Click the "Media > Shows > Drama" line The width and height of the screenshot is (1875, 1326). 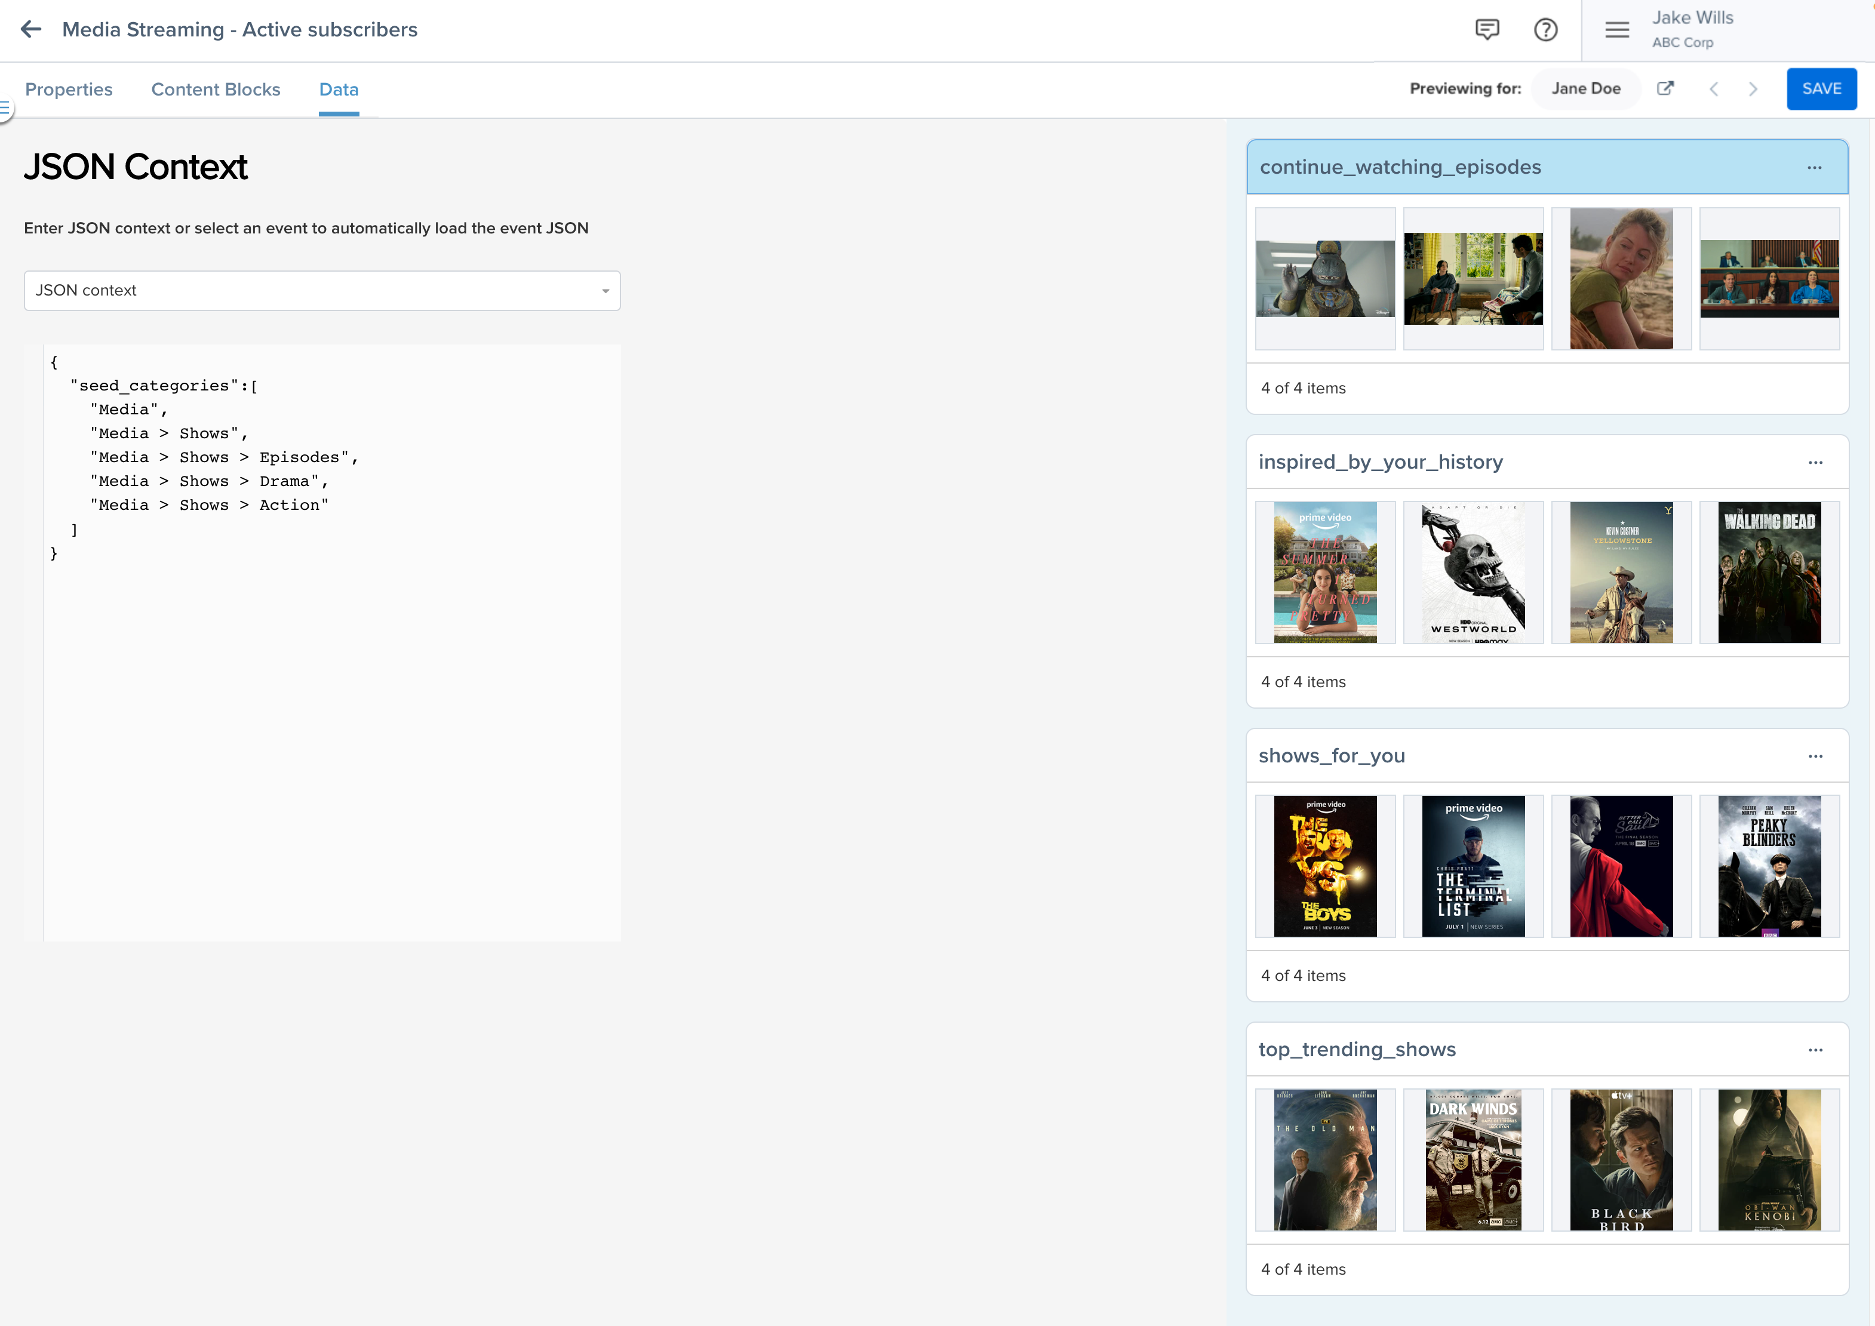tap(209, 481)
